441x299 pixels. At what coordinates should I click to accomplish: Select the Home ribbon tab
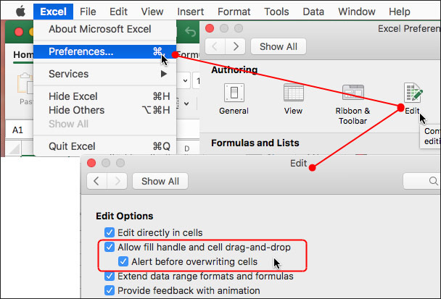click(x=23, y=55)
